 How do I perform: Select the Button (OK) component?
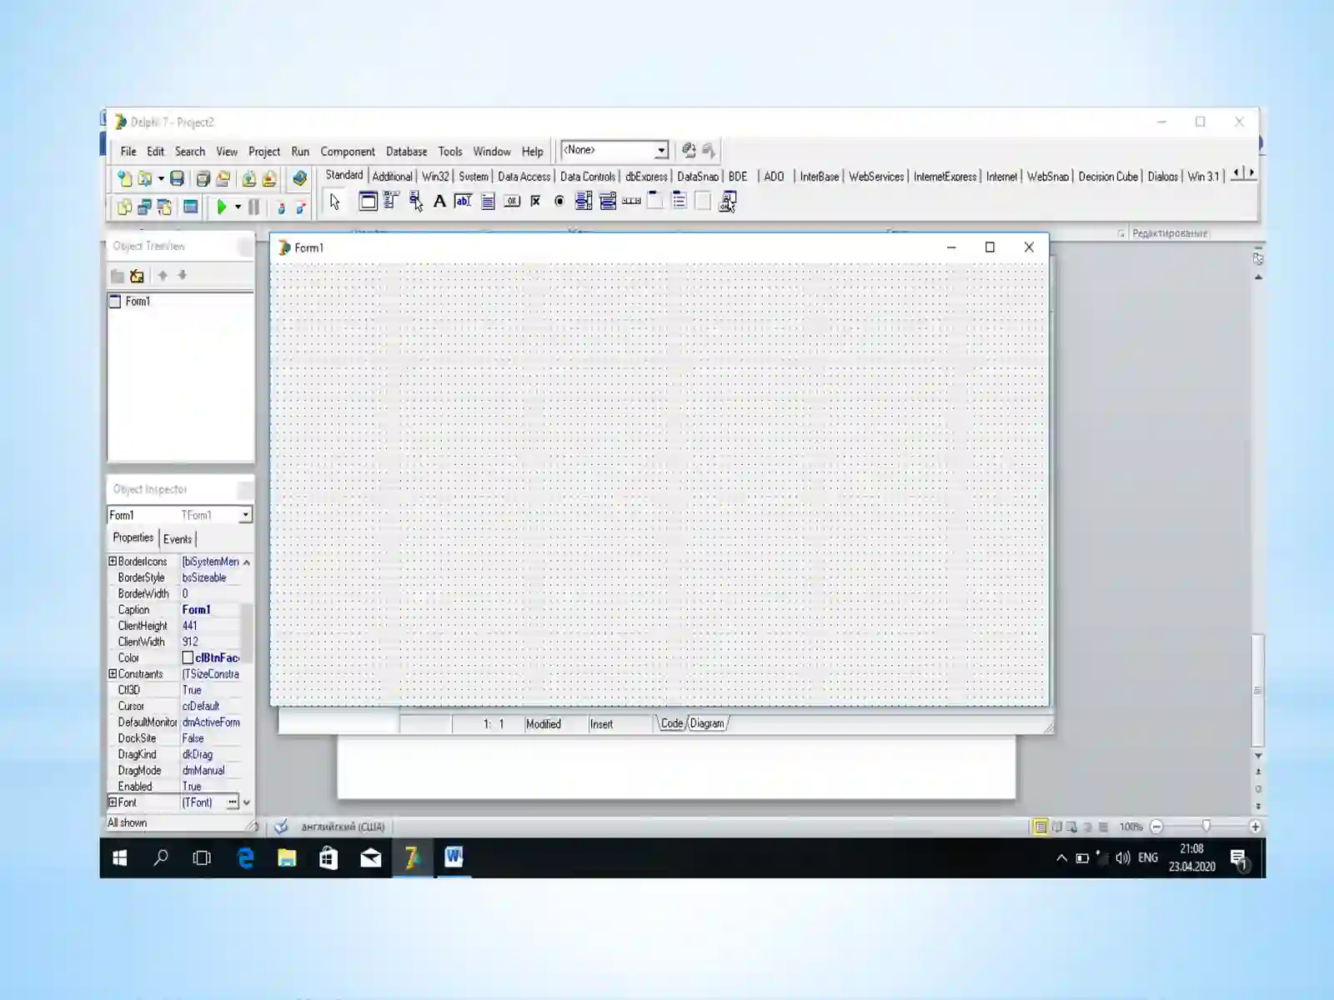512,201
